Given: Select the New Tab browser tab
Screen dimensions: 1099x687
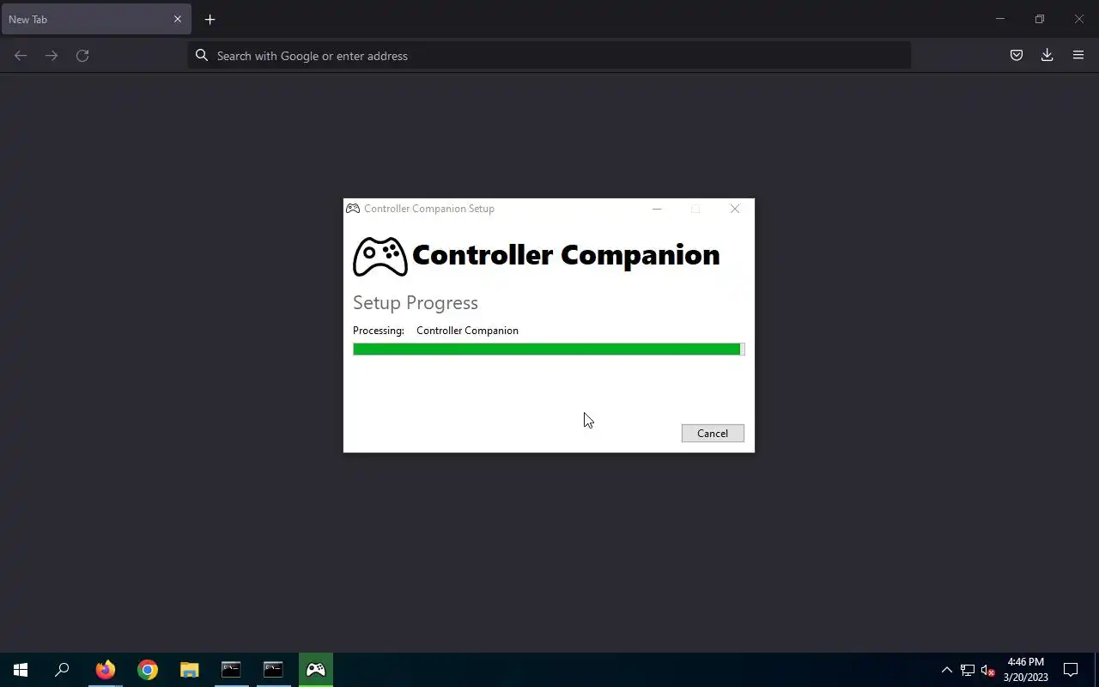Looking at the screenshot, I should coord(96,19).
